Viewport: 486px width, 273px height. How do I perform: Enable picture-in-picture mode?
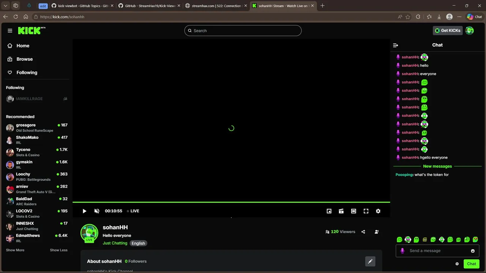tap(329, 211)
